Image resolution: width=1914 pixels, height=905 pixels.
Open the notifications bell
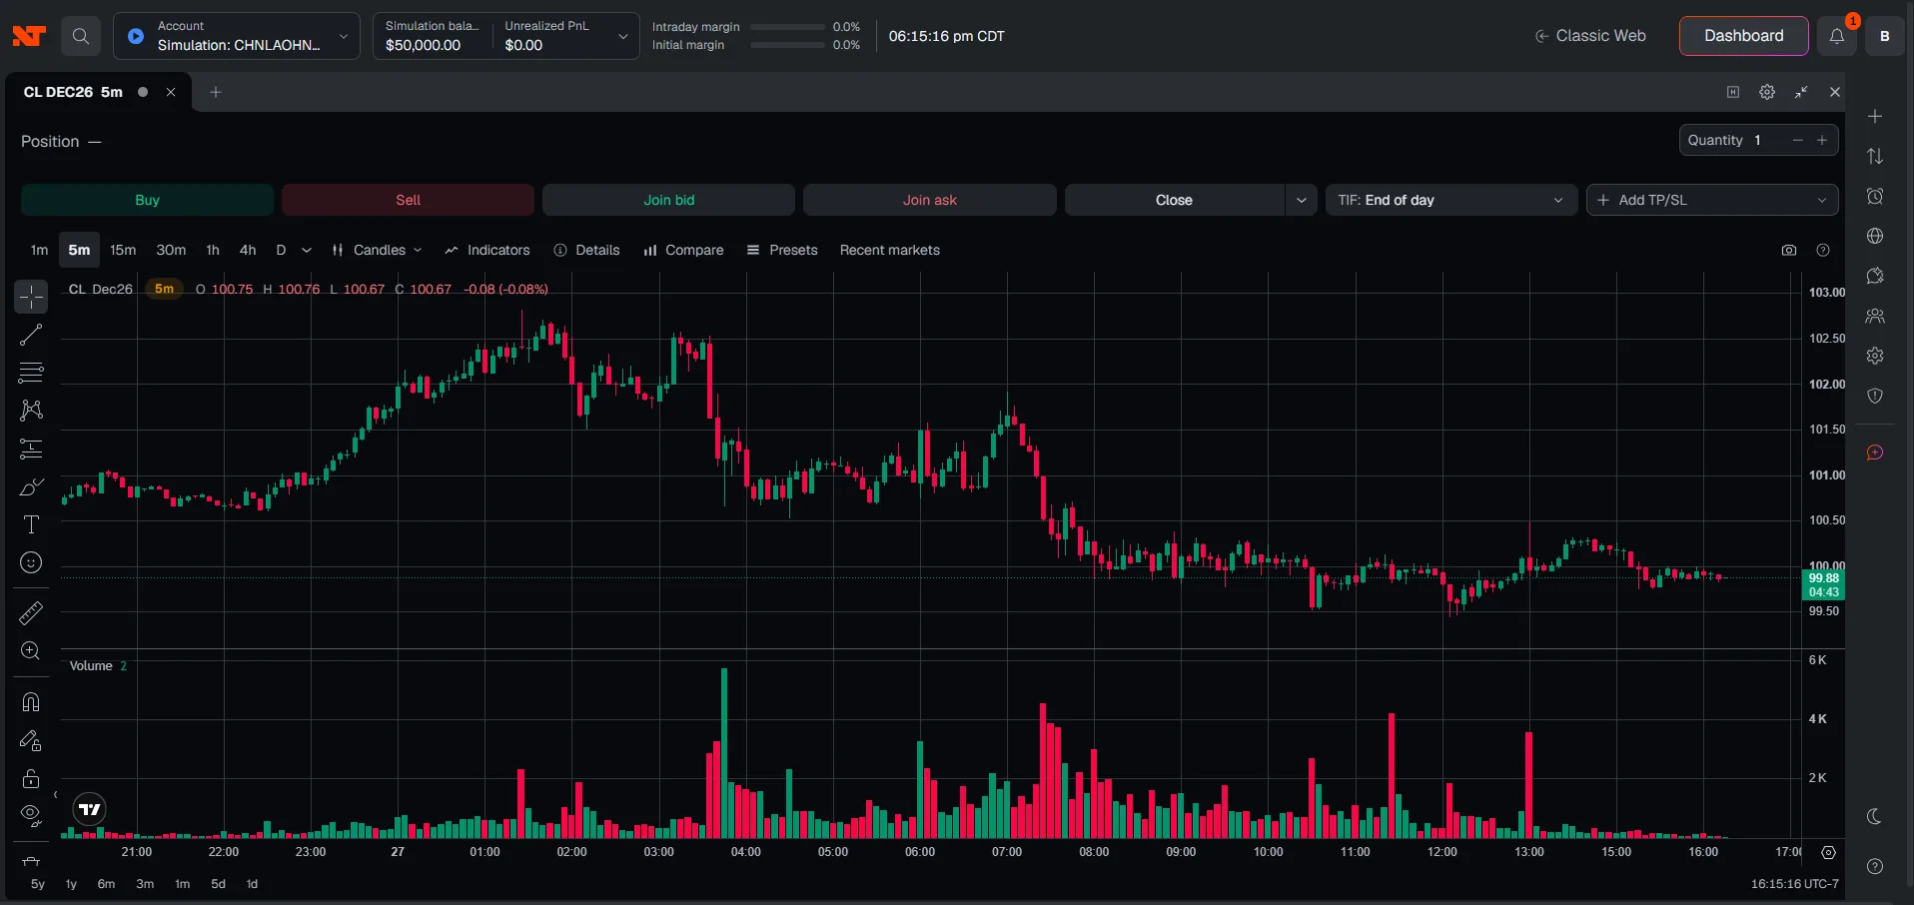pos(1836,36)
